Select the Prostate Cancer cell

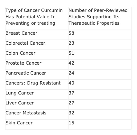coord(23,63)
